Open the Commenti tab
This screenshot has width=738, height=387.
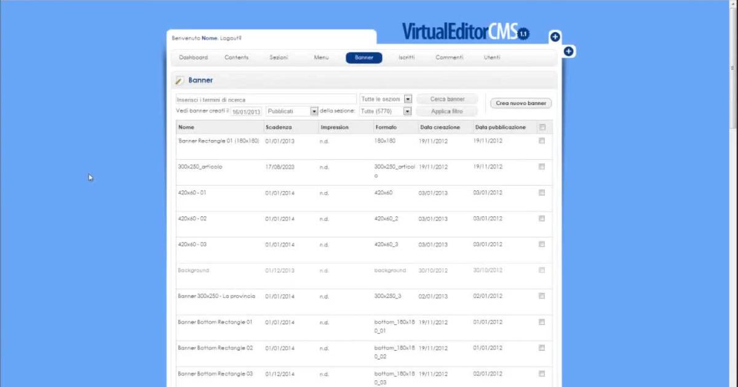pos(449,58)
